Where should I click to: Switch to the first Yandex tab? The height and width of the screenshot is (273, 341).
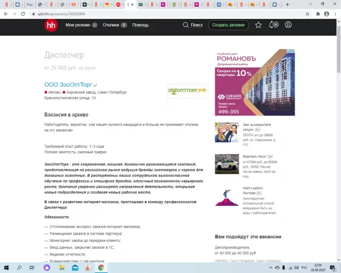[6, 4]
